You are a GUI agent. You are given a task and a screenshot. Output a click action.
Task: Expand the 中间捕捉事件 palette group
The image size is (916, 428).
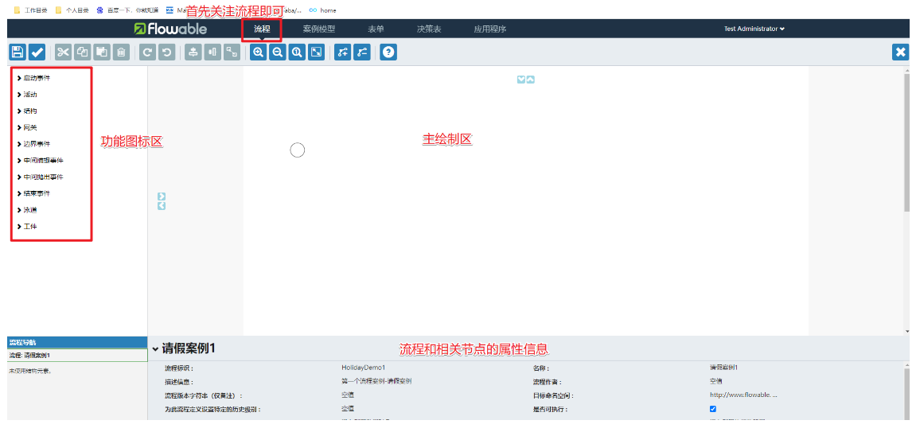[41, 160]
